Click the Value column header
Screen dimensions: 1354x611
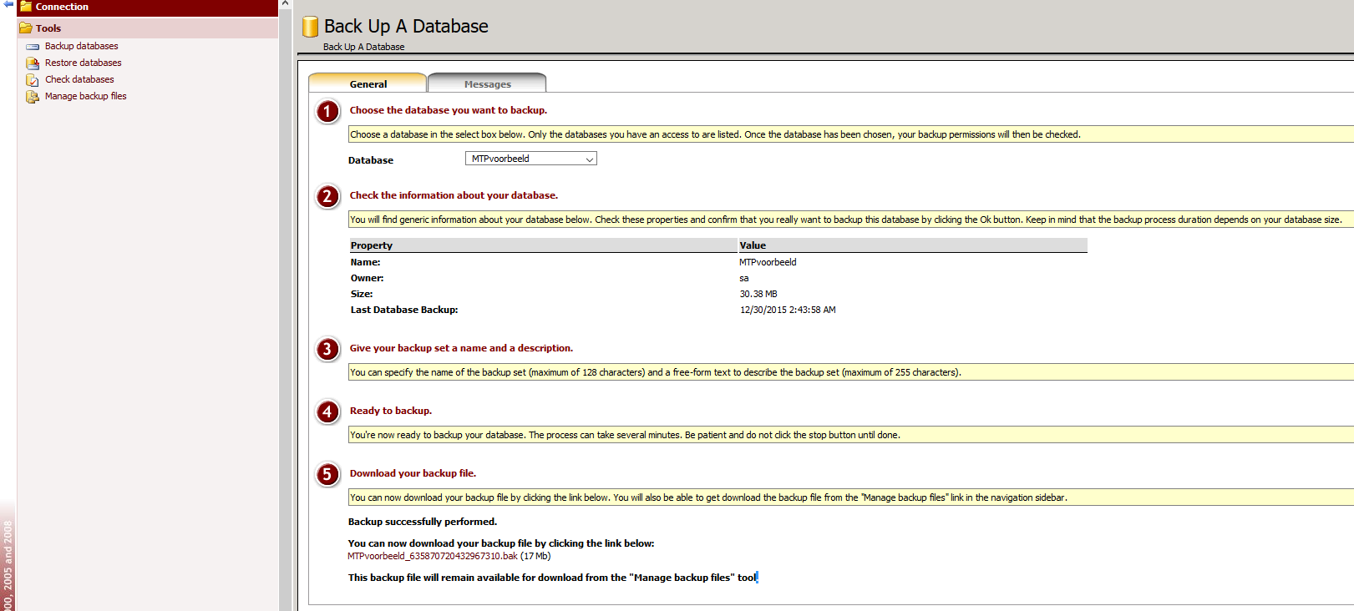tap(913, 245)
